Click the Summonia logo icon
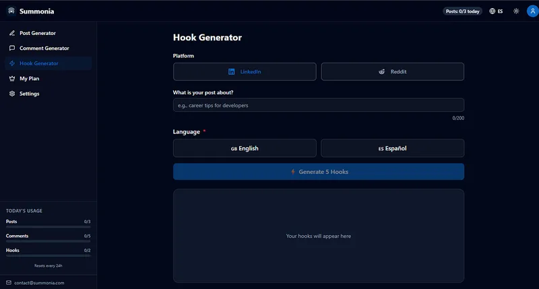 (11, 11)
